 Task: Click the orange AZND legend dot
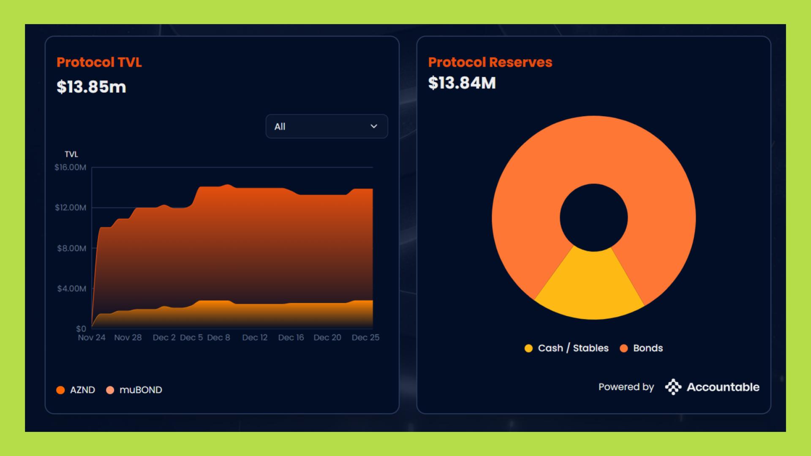pos(60,390)
